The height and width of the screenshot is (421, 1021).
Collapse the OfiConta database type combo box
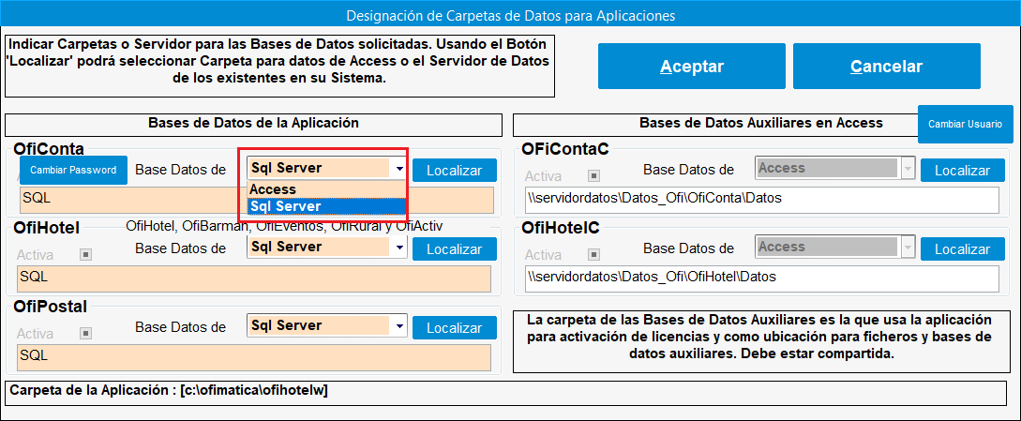398,169
